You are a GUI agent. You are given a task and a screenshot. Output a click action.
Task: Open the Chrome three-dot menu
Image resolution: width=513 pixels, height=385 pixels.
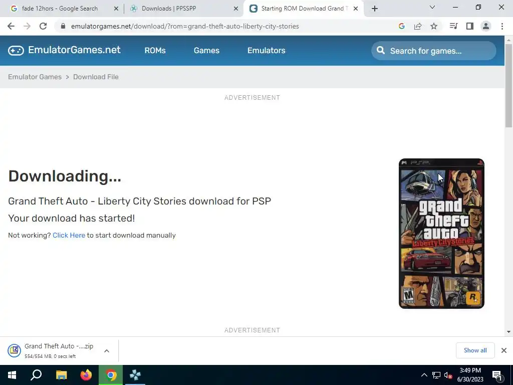(x=502, y=26)
